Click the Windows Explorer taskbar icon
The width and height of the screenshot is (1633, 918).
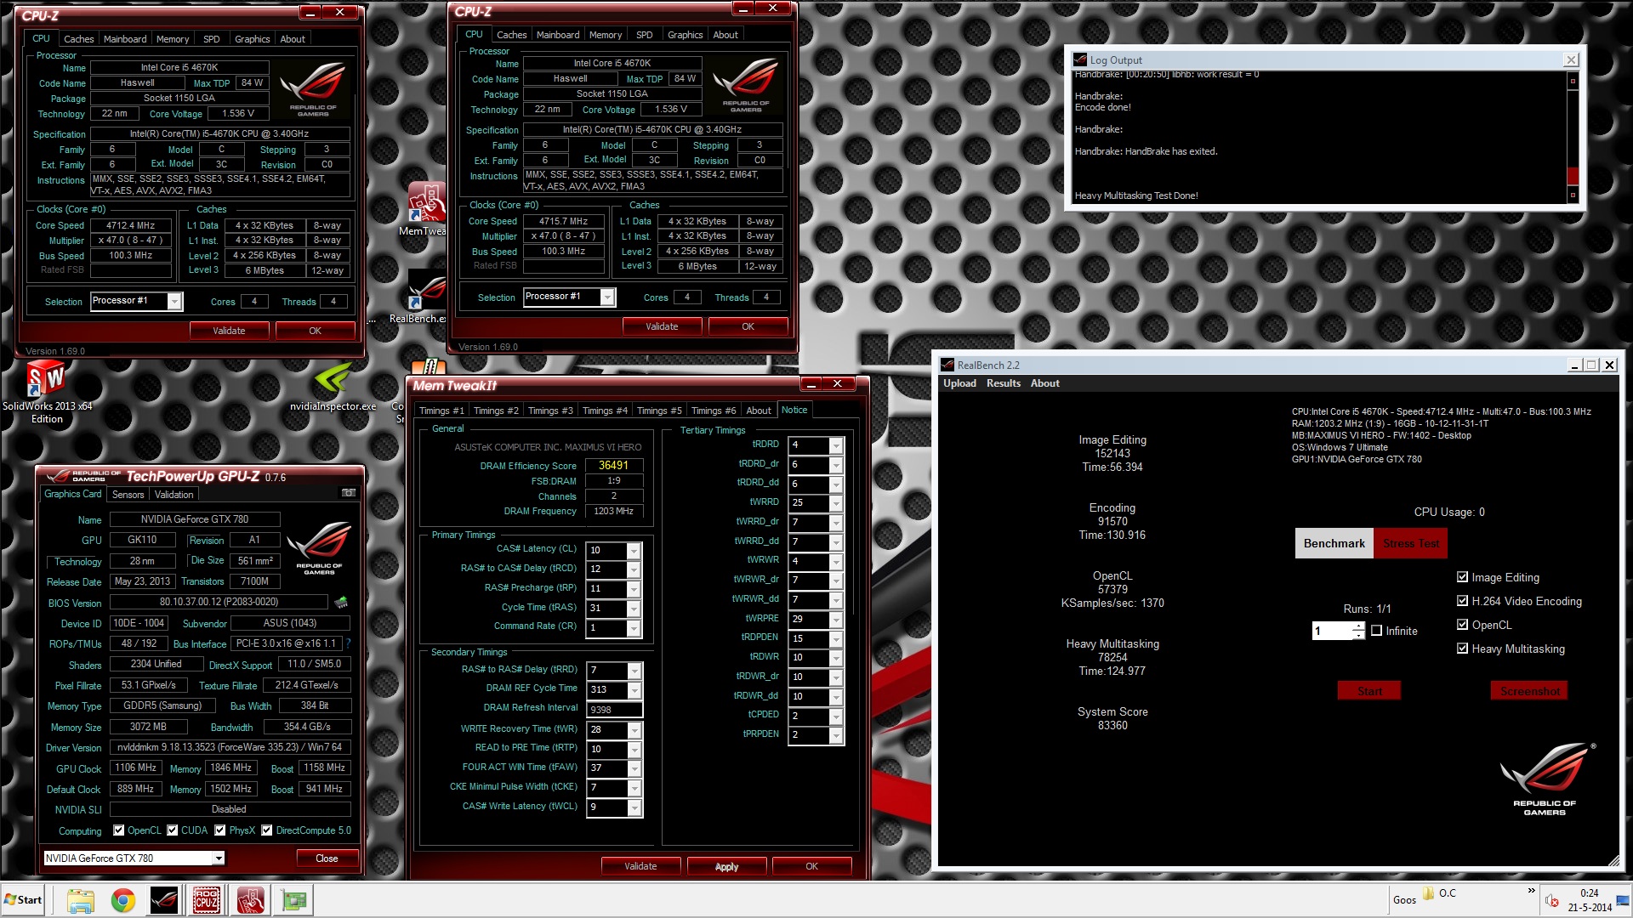(x=81, y=900)
